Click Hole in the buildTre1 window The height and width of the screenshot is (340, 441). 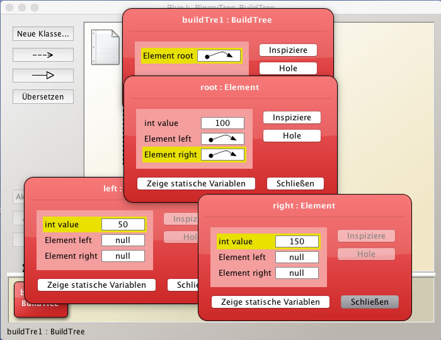(x=287, y=68)
